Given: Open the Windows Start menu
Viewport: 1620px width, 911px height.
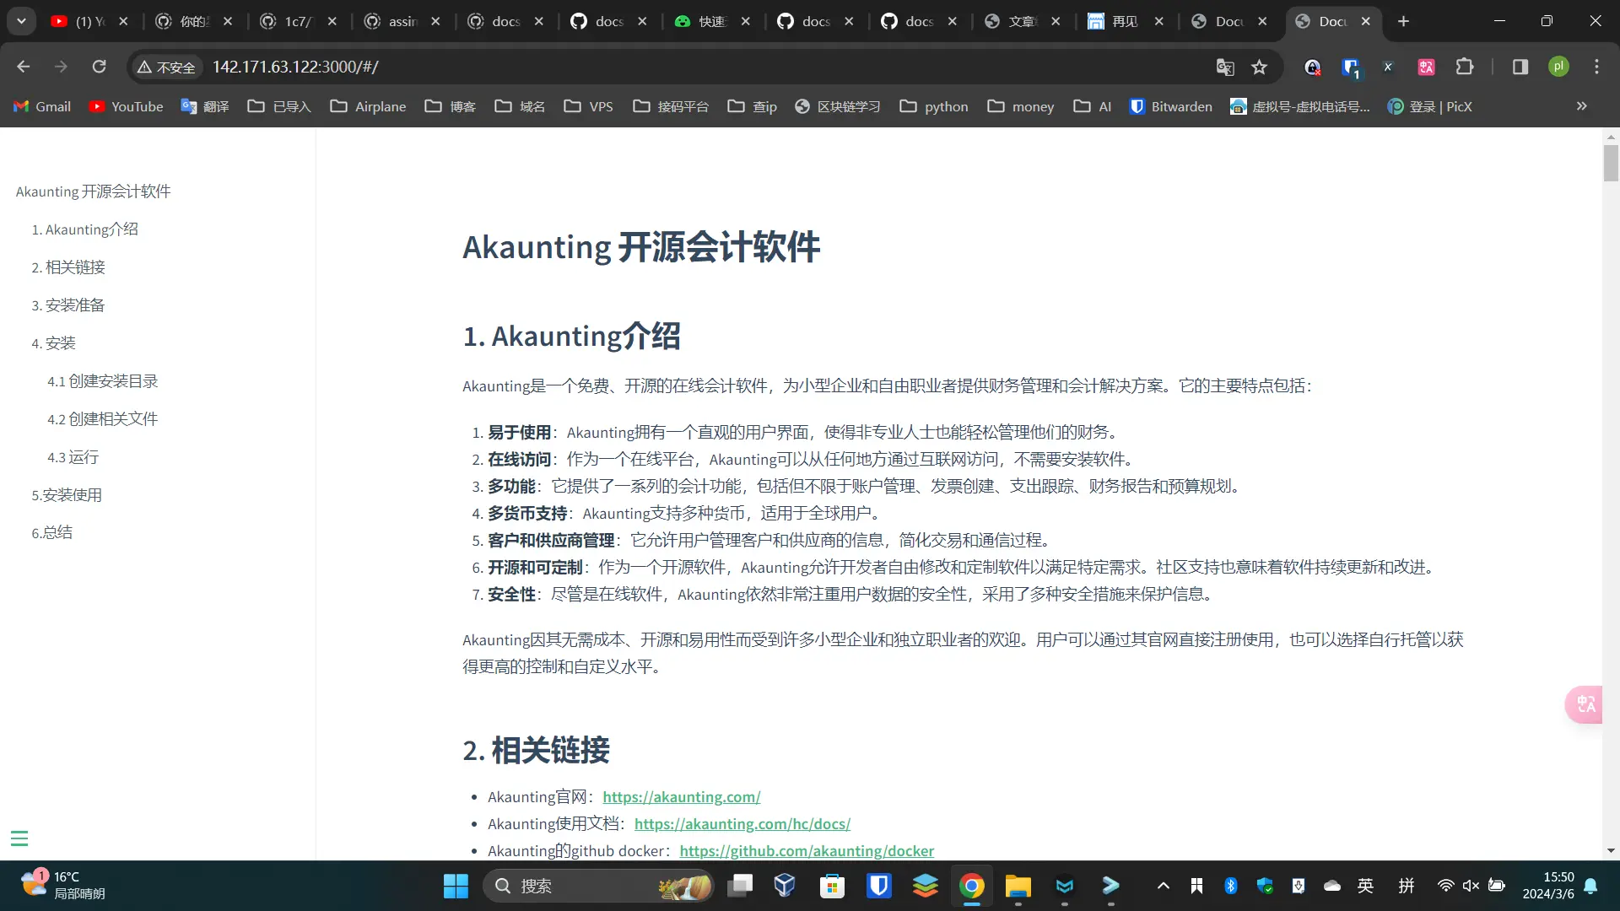Looking at the screenshot, I should 456,886.
